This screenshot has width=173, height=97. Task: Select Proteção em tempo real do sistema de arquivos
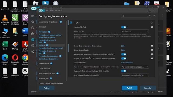click(x=50, y=36)
